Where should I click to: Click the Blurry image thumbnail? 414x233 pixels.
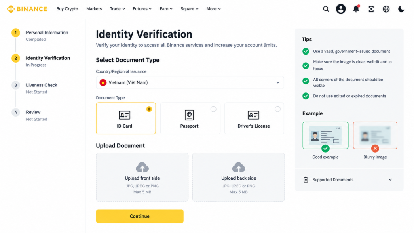click(375, 135)
